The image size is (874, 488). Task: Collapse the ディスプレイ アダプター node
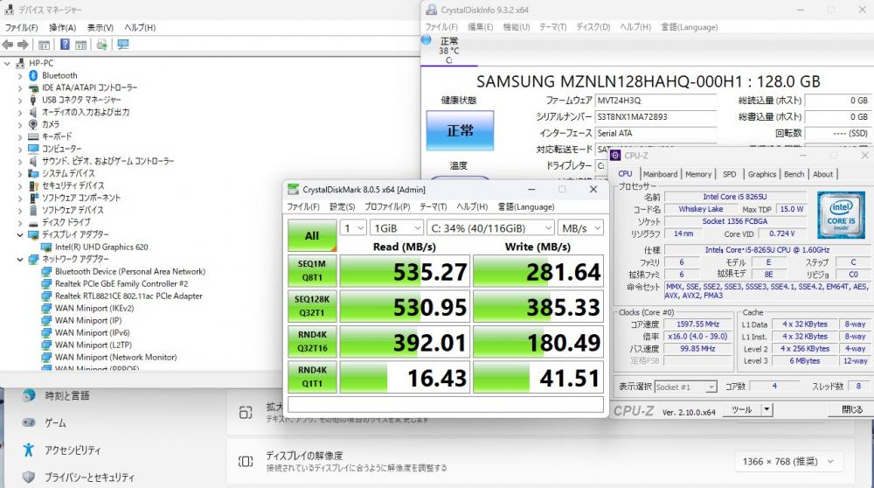[20, 234]
